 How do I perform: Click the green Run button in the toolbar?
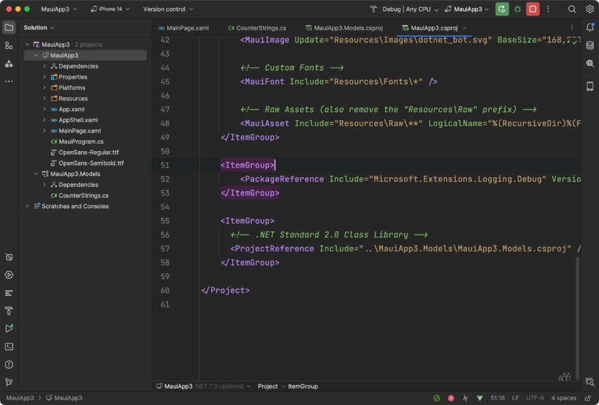pyautogui.click(x=502, y=9)
